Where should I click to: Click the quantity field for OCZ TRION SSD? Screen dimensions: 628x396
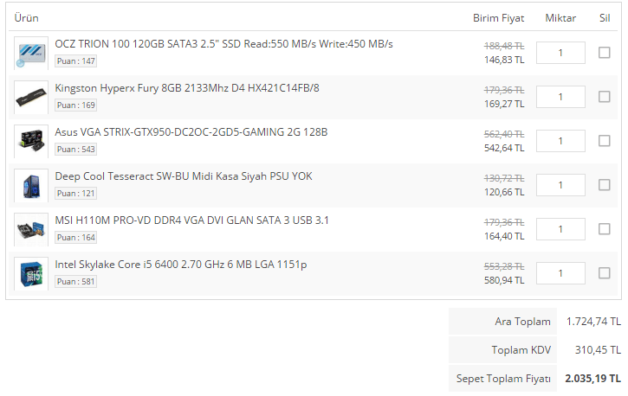[x=560, y=53]
